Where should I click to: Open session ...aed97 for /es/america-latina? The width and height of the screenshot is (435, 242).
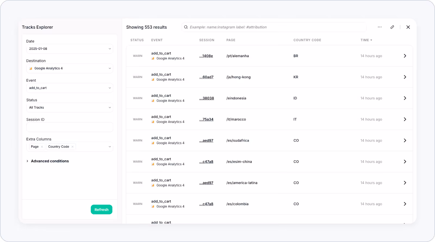(206, 183)
